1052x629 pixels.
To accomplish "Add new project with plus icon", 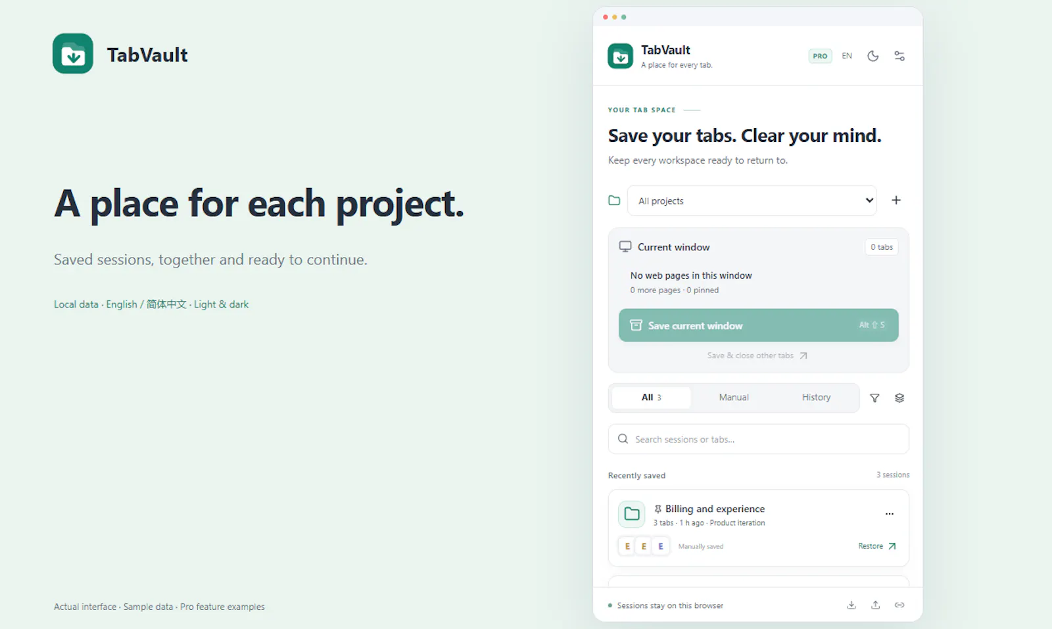I will (x=896, y=200).
